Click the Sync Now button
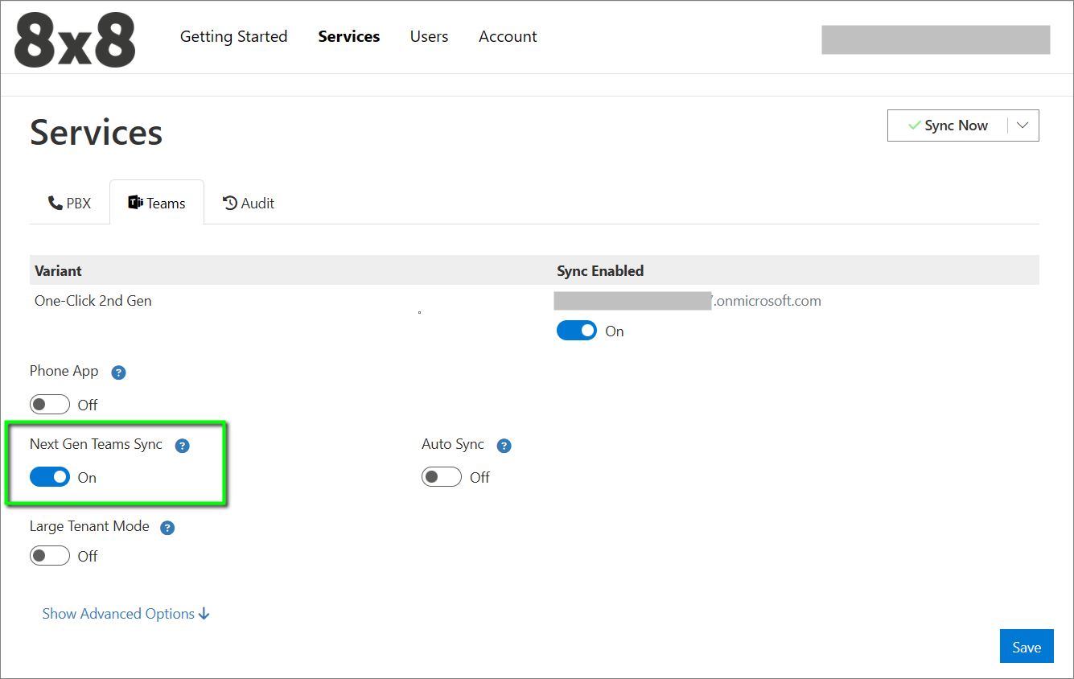Viewport: 1074px width, 679px height. [x=948, y=126]
